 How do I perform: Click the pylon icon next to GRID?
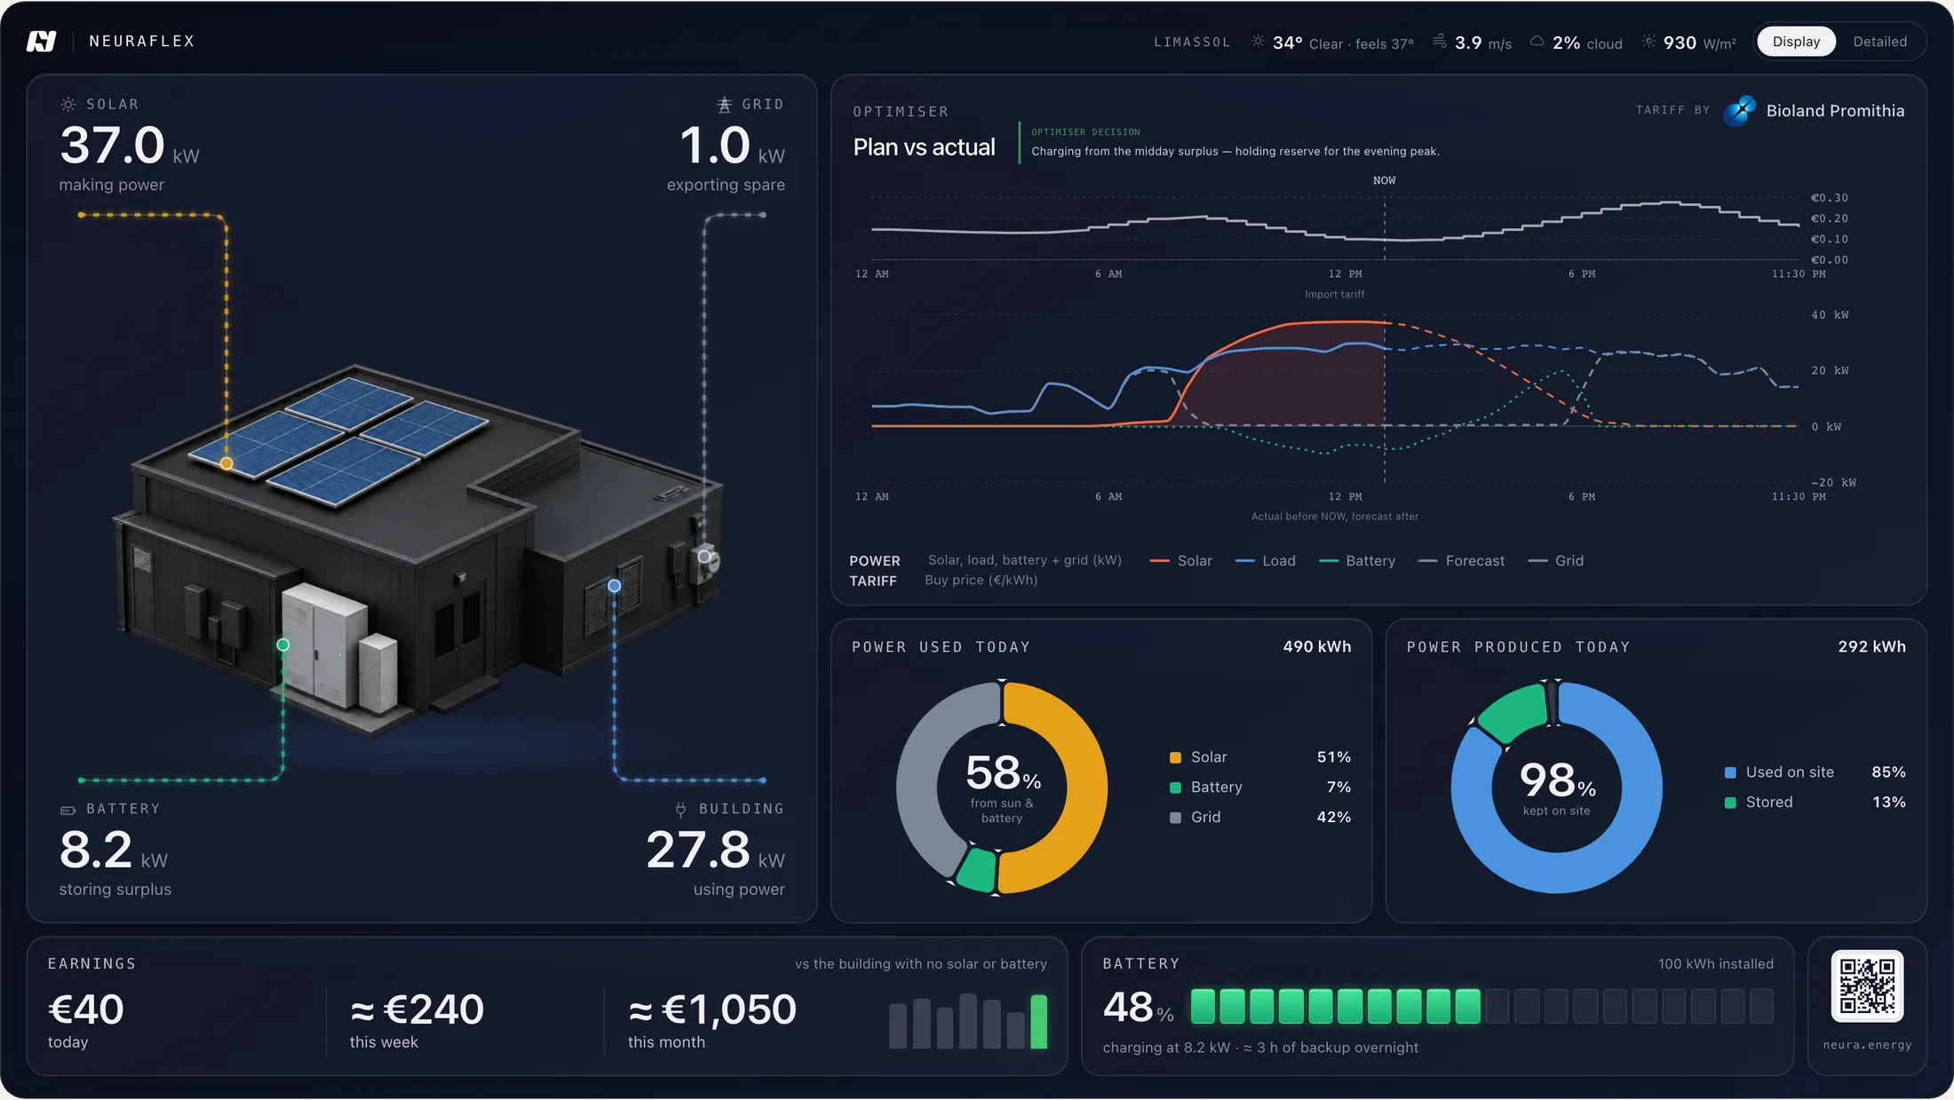click(724, 104)
